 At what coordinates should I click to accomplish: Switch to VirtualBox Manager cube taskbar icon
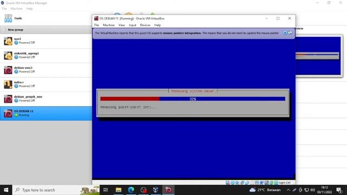pos(156,190)
